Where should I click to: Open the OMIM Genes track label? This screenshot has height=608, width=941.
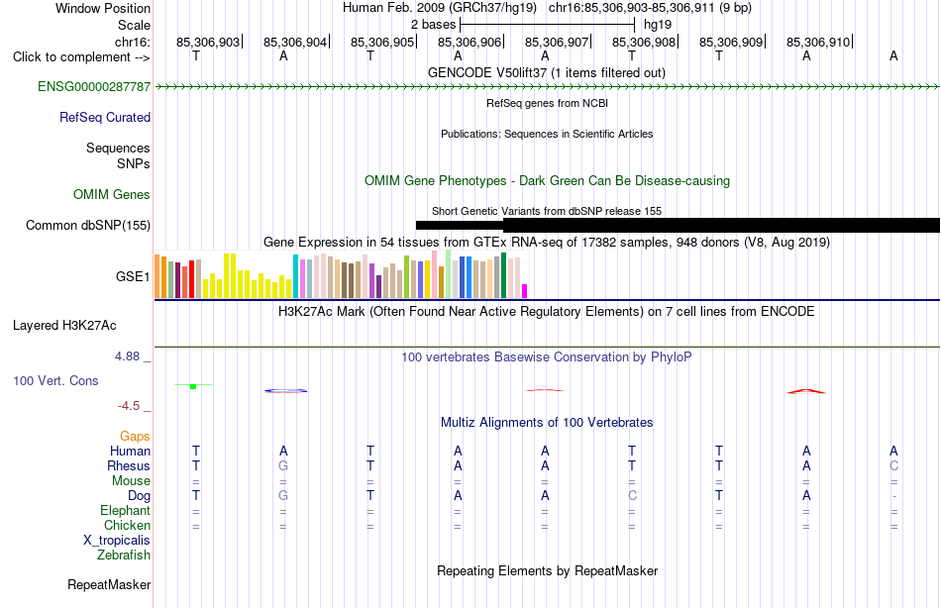111,194
